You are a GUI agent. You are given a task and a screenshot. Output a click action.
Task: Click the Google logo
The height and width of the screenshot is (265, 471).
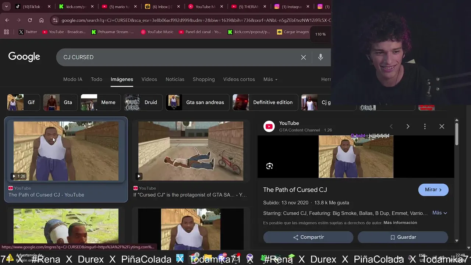(x=24, y=57)
